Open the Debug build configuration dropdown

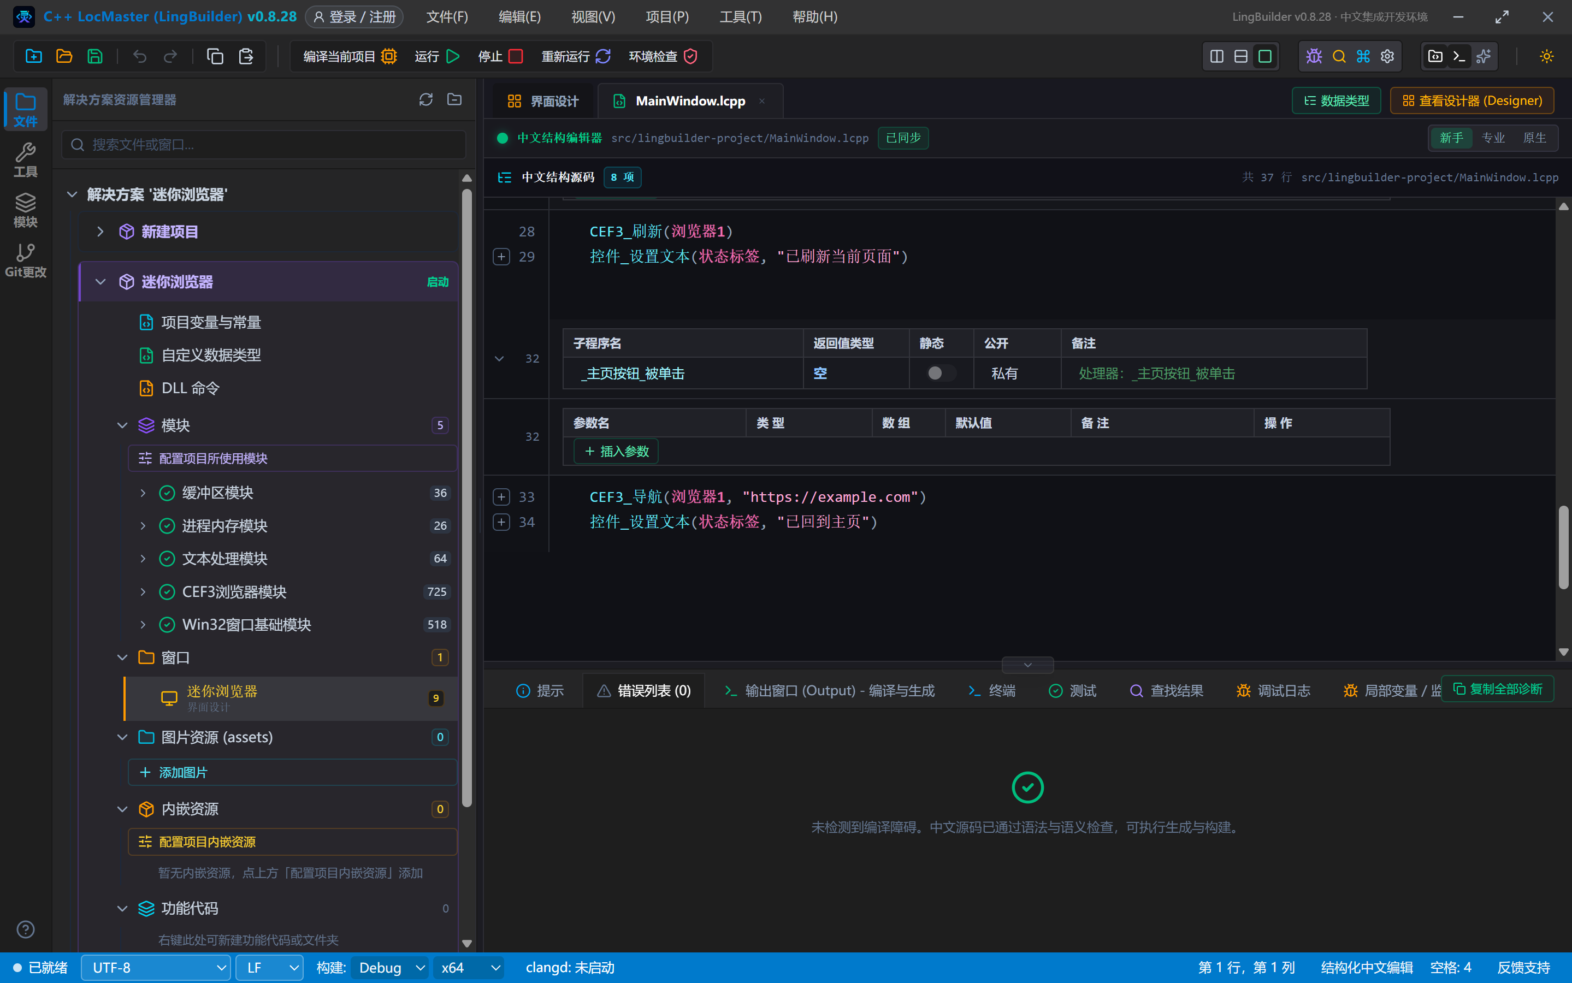pyautogui.click(x=390, y=967)
